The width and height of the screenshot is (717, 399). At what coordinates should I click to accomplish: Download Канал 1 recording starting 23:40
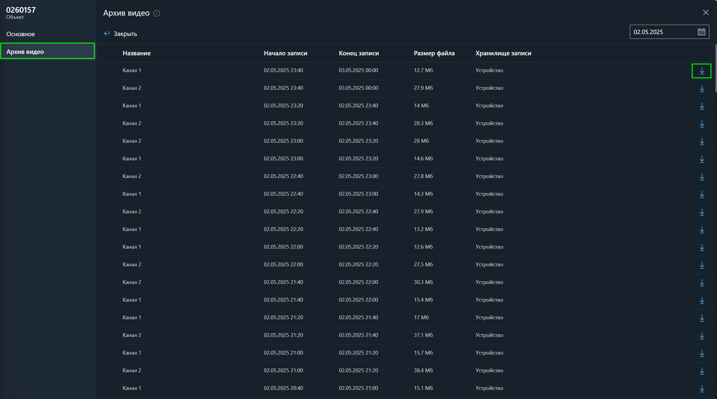pos(702,71)
